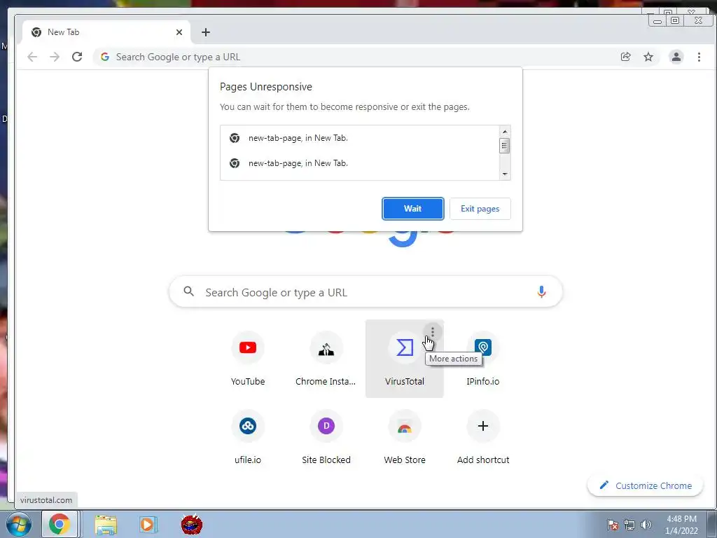Open the ufile.io shortcut tile

(x=247, y=437)
